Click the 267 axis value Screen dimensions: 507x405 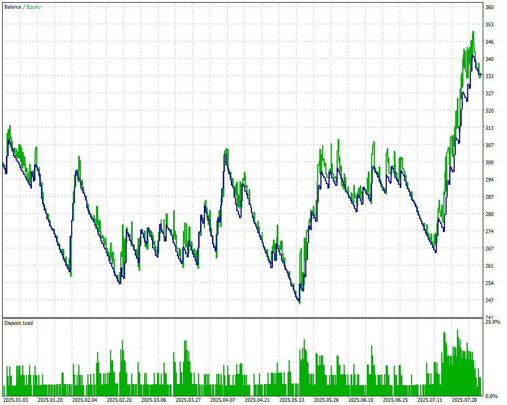[x=490, y=248]
